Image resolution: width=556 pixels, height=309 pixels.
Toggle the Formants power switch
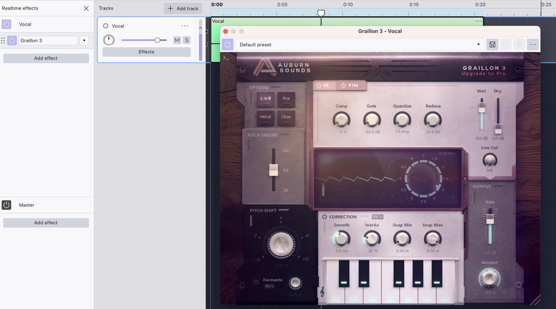[x=256, y=282]
